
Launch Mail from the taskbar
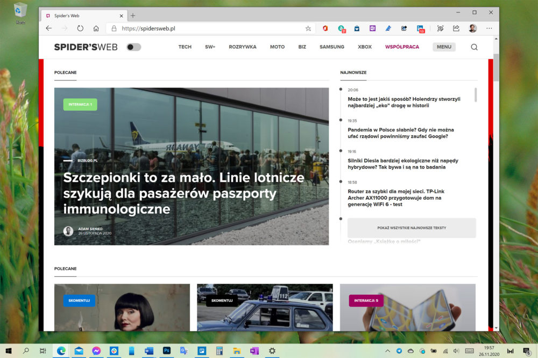pos(79,351)
